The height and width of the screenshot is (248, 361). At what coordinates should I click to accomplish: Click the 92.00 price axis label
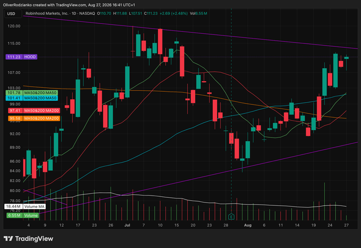point(14,134)
